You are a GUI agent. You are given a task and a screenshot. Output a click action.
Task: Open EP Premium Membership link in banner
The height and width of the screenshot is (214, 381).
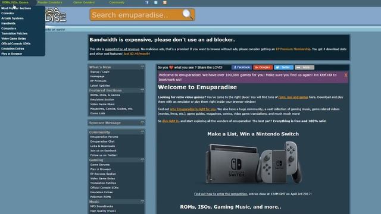pyautogui.click(x=293, y=49)
